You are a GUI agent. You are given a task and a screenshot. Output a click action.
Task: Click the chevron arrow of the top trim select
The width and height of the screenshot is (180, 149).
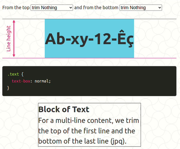[x=71, y=8]
